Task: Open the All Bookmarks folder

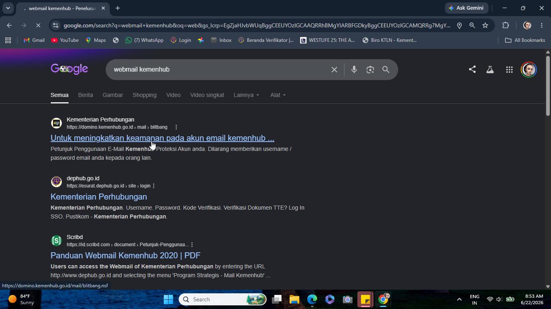Action: [525, 40]
